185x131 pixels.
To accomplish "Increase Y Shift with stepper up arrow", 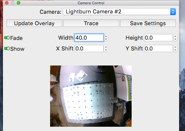I will click(175, 47).
